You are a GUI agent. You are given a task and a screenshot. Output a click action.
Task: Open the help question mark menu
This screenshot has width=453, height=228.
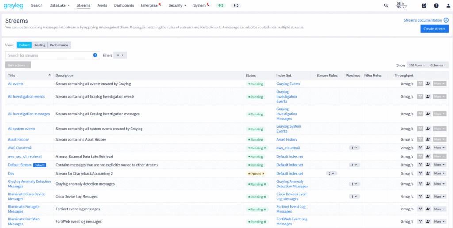[x=436, y=5]
